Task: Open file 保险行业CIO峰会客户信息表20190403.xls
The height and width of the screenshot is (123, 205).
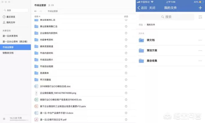Action: [61, 99]
